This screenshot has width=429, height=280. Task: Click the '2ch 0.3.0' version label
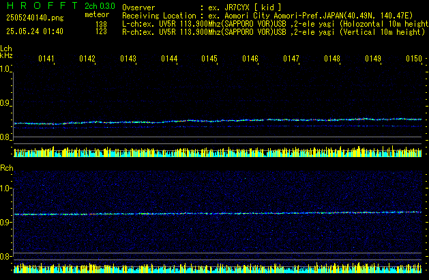click(100, 5)
